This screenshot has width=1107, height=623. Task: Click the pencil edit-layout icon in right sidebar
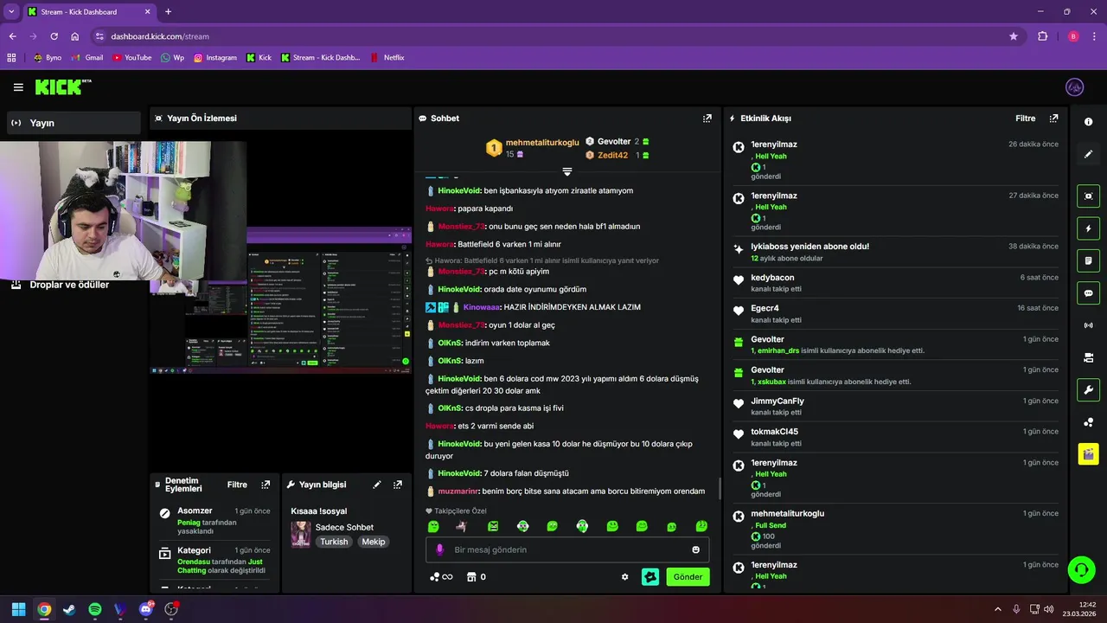pyautogui.click(x=1088, y=154)
